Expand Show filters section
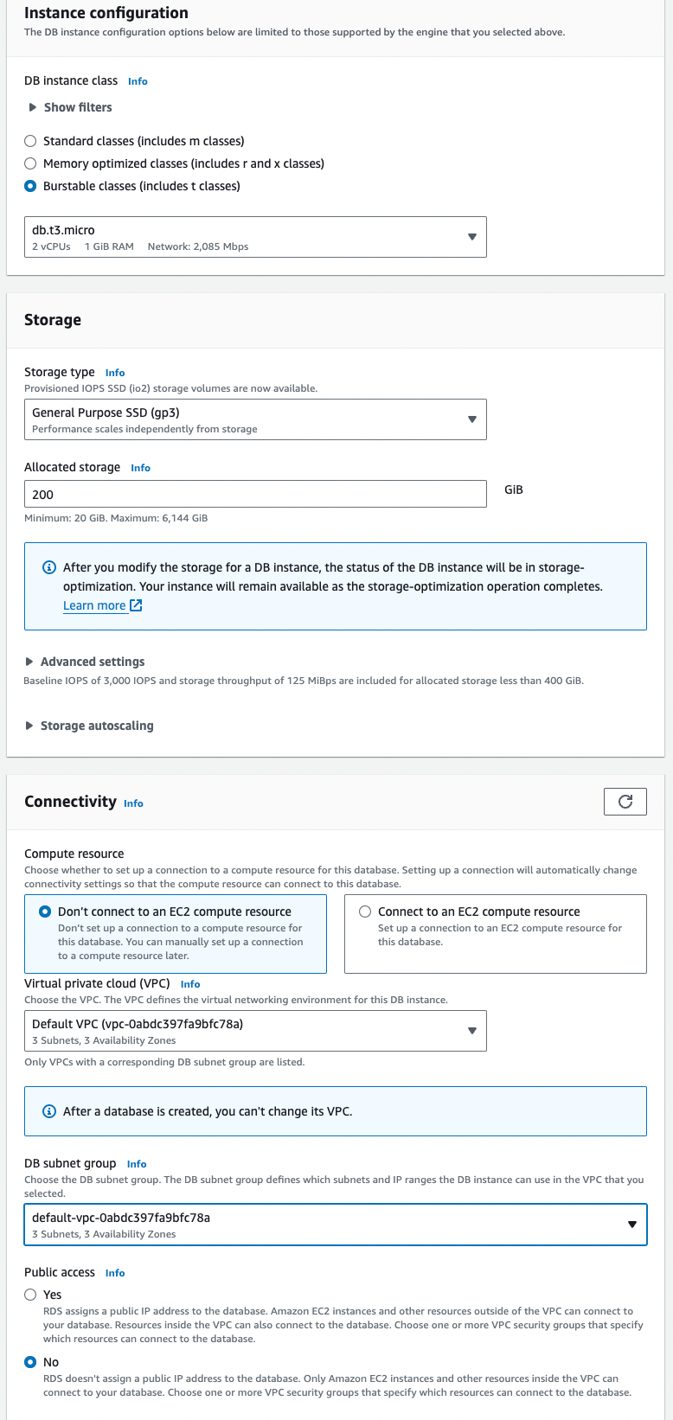 [70, 107]
